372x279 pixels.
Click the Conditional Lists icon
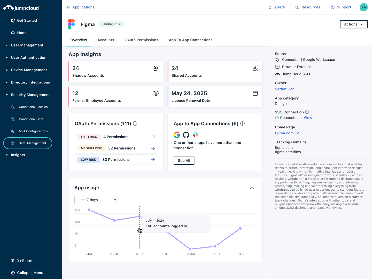coord(13,119)
